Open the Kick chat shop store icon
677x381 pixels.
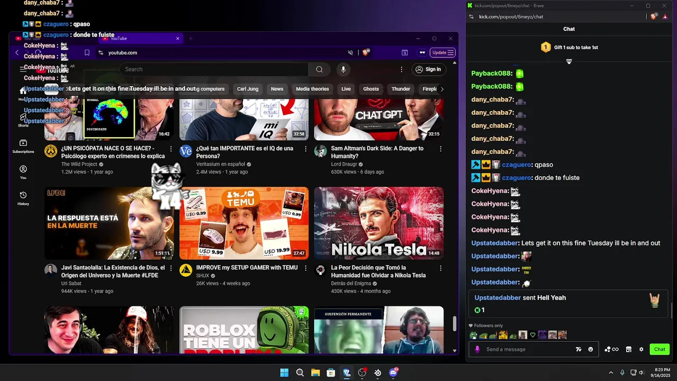[x=628, y=349]
